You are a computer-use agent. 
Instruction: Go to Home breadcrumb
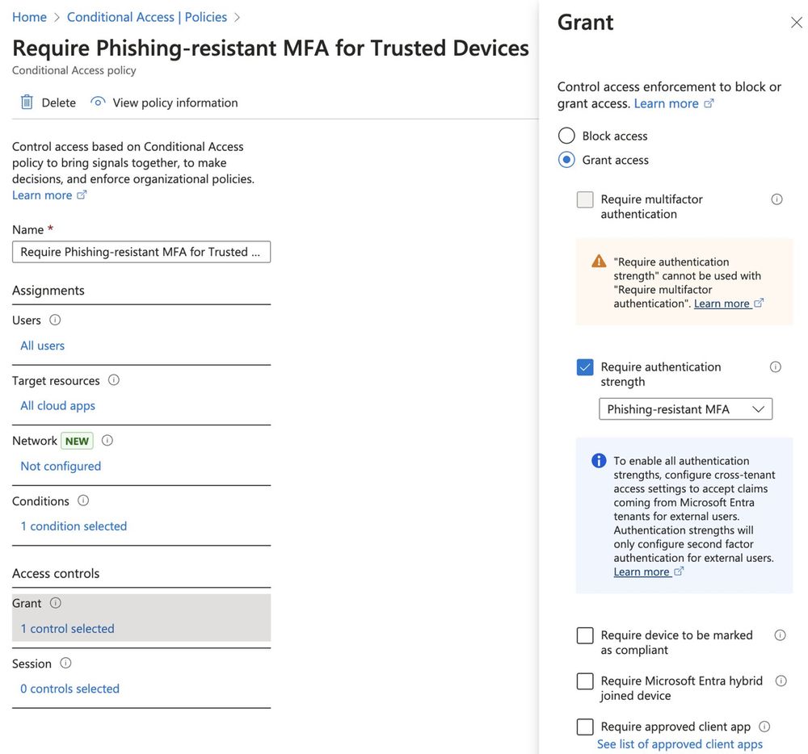click(29, 17)
